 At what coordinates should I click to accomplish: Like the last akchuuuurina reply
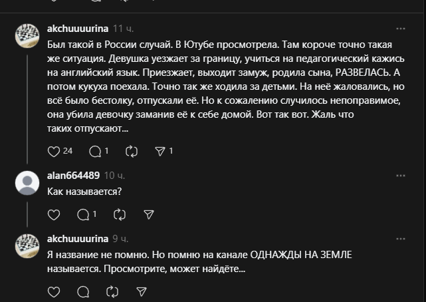pyautogui.click(x=54, y=291)
